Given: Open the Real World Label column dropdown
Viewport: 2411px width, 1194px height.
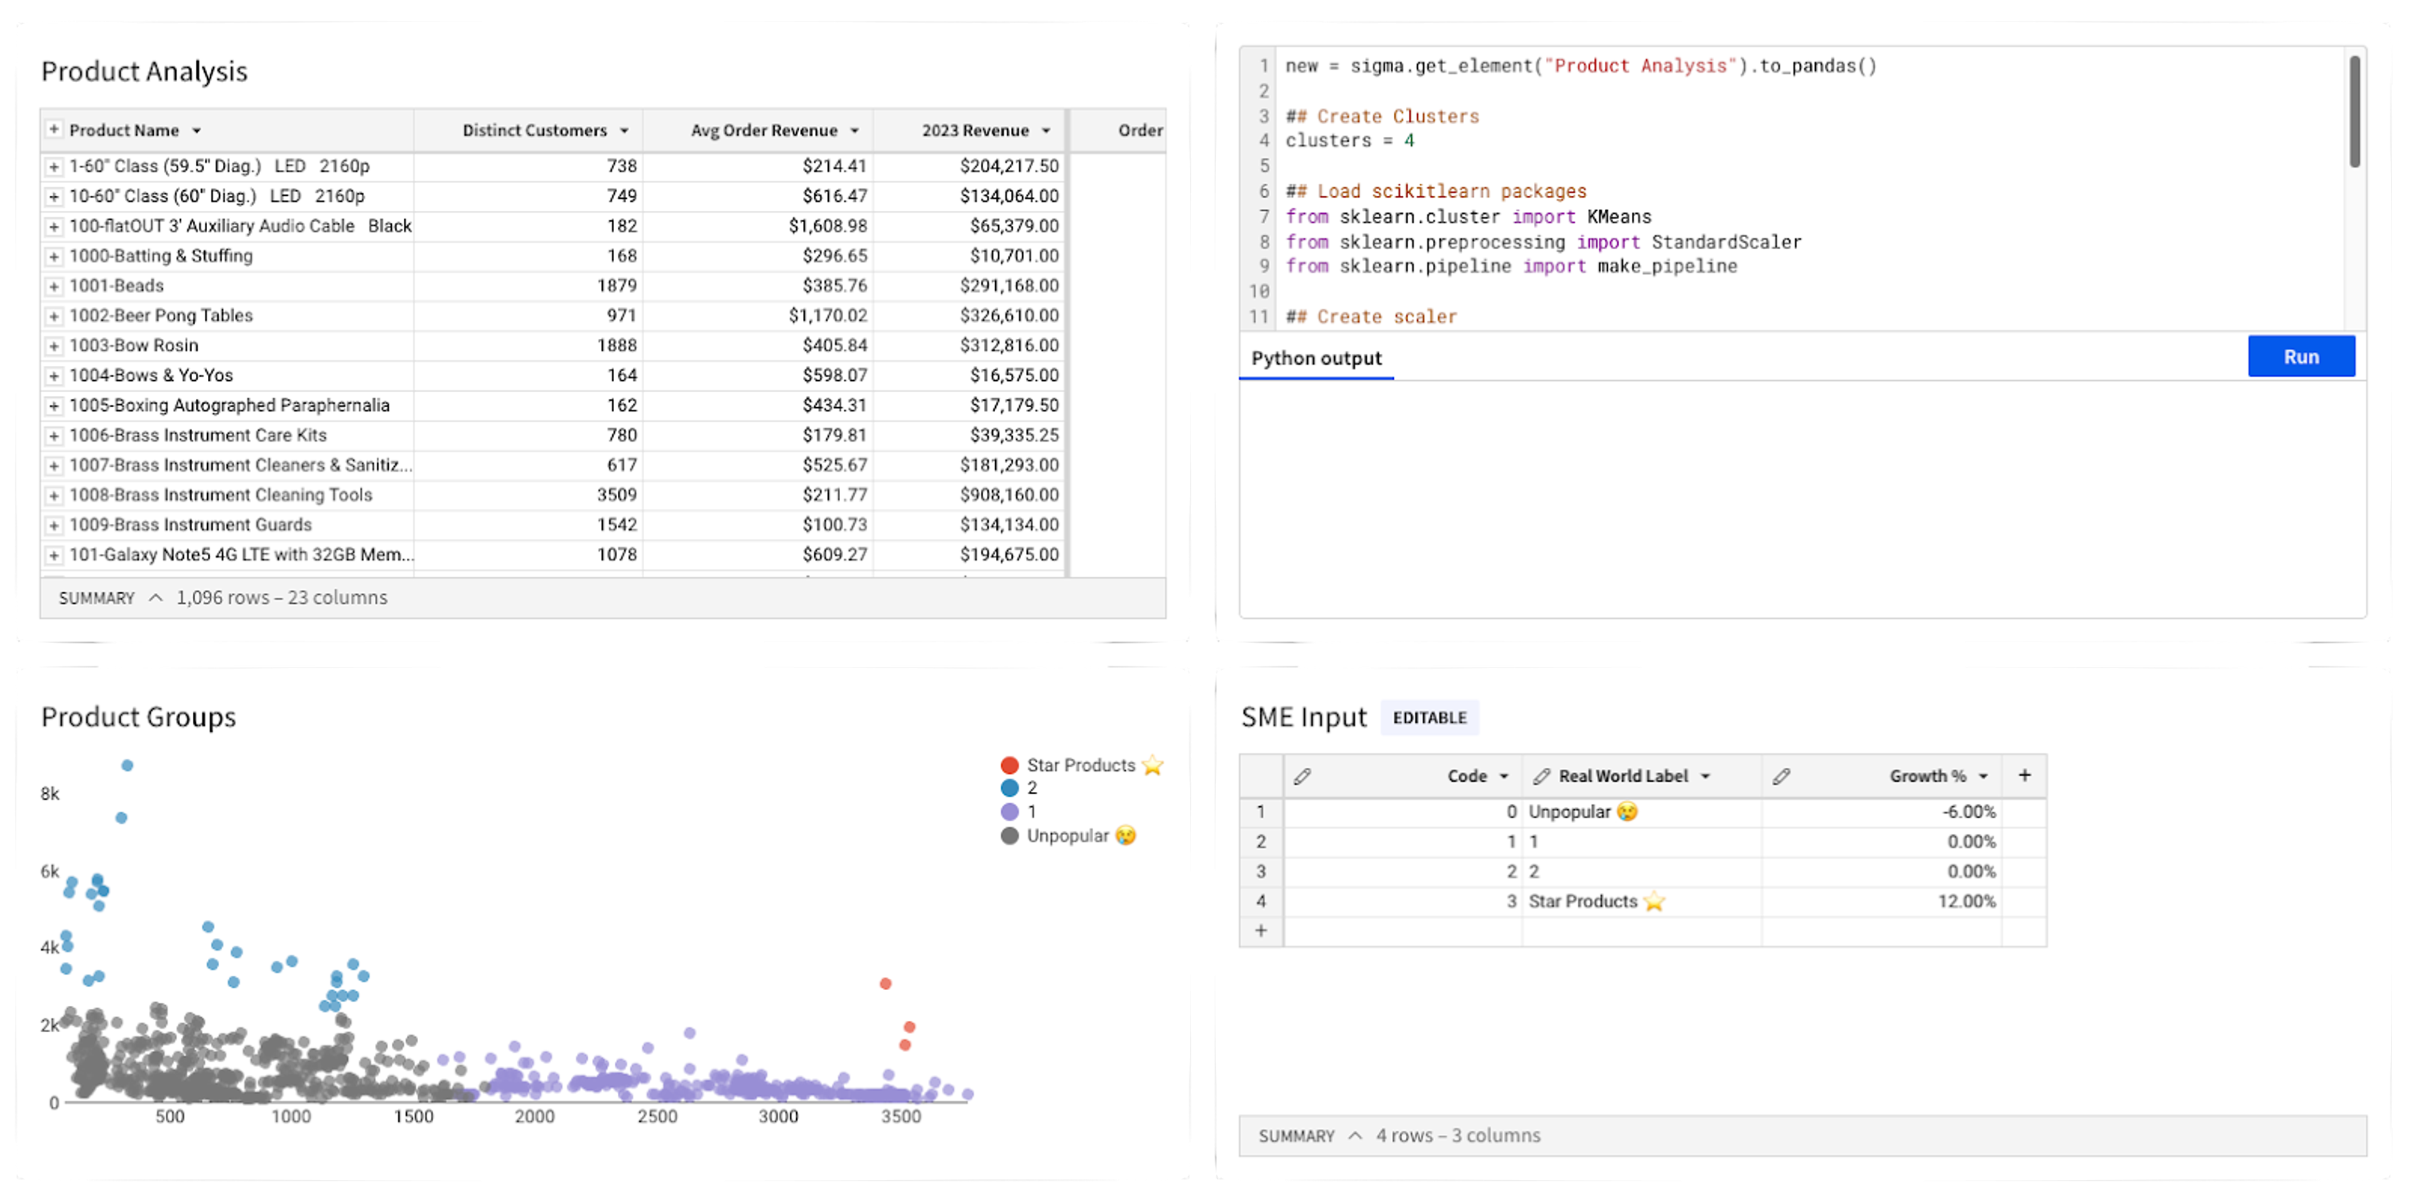Looking at the screenshot, I should pyautogui.click(x=1705, y=777).
